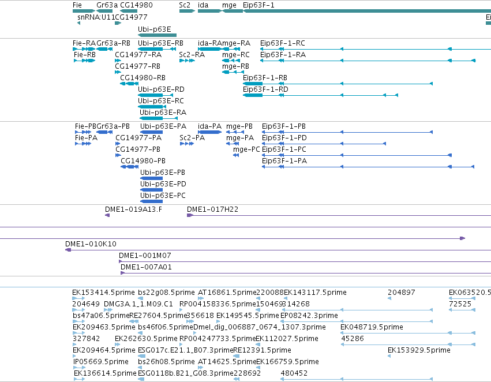Image resolution: width=491 pixels, height=382 pixels.
Task: Select EST EP08242.3prime label
Action: [x=309, y=315]
